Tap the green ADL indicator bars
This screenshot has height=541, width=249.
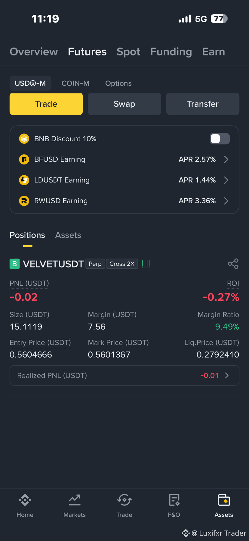(146, 264)
